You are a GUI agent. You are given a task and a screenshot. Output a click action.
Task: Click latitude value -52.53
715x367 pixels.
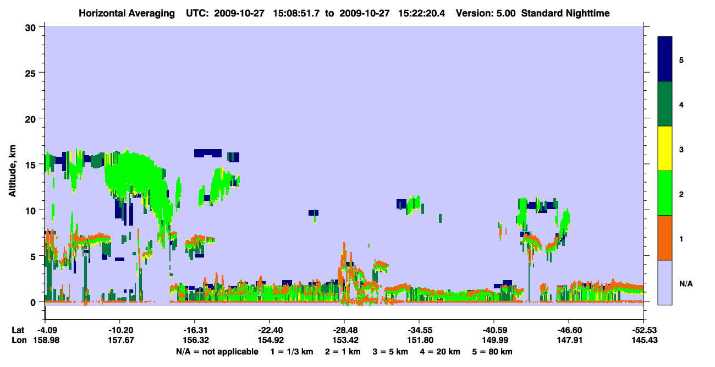click(x=643, y=330)
